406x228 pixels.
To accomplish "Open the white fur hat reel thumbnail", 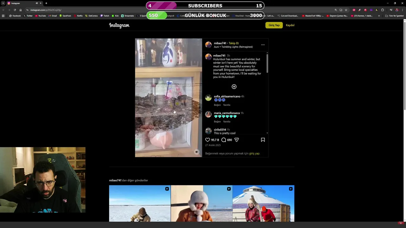I will coord(201,203).
